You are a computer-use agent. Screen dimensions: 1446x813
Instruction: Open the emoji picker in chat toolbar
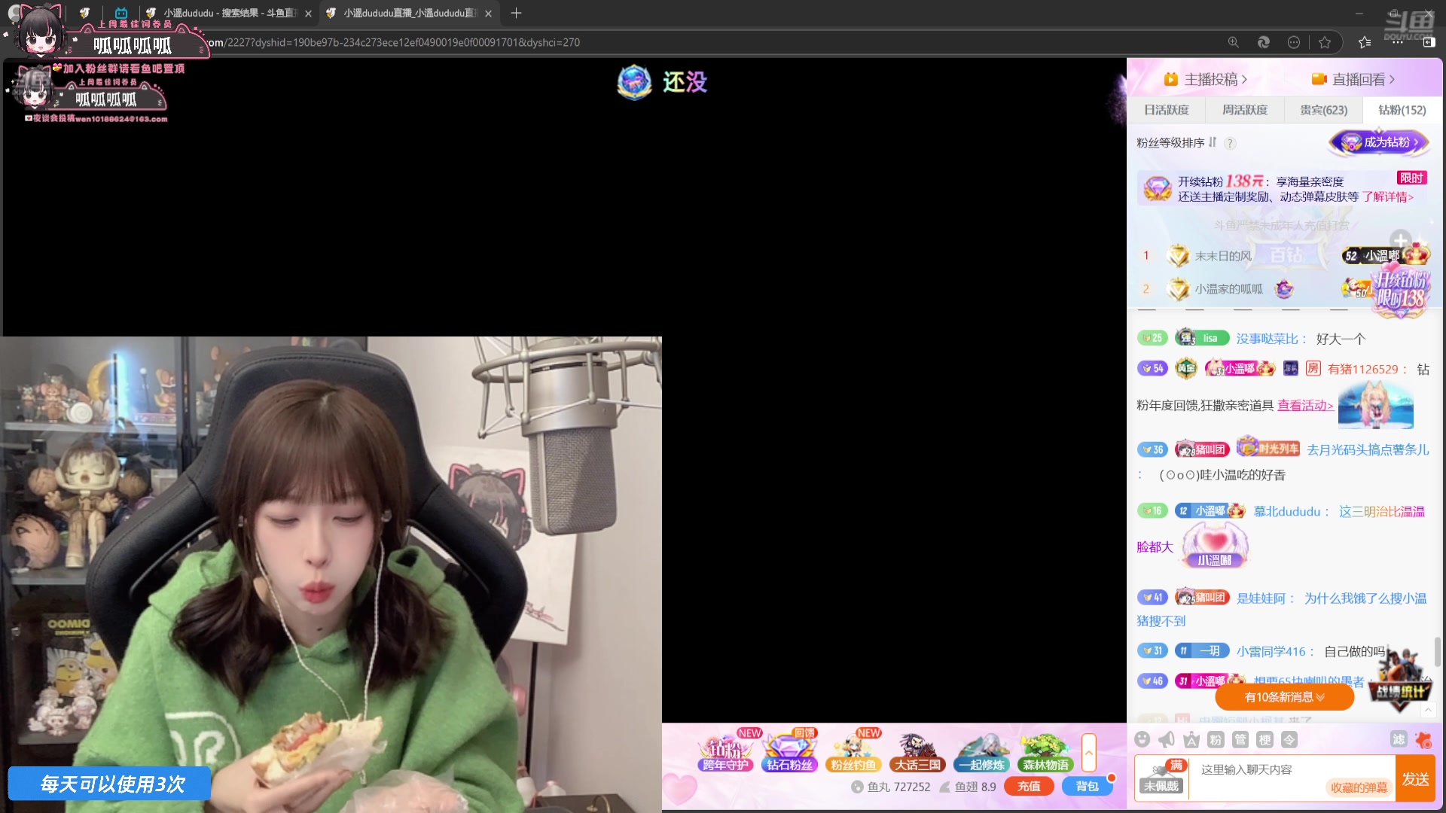click(x=1142, y=739)
